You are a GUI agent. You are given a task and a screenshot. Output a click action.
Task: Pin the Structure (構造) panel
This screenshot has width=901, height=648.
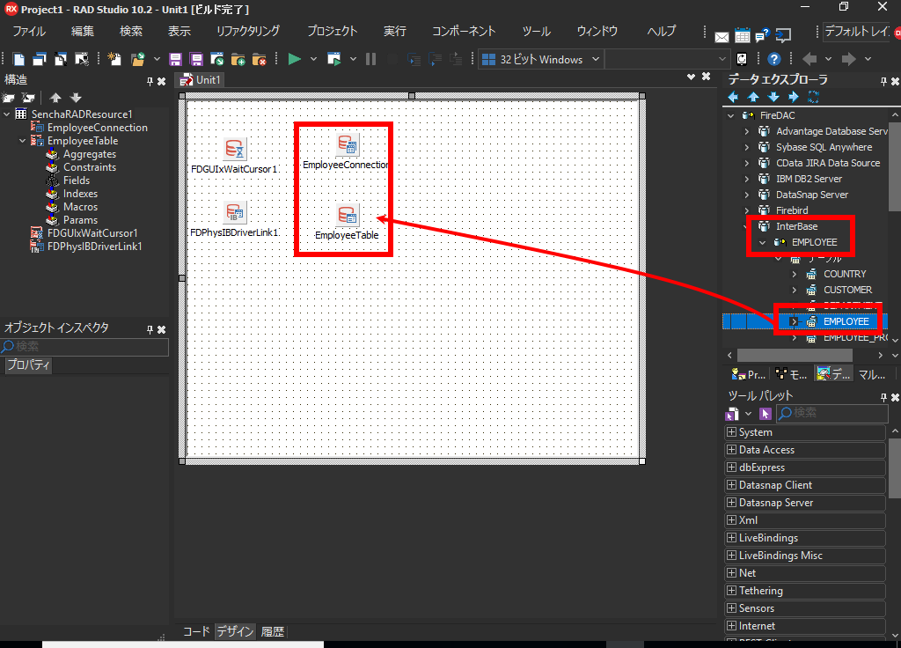tap(150, 82)
